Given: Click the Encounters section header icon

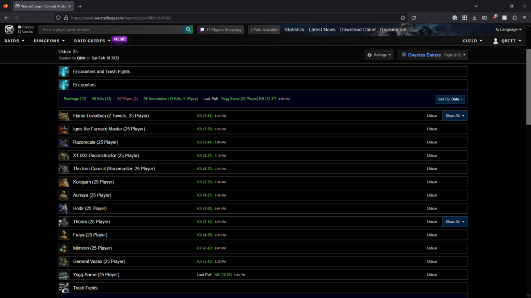Looking at the screenshot, I should 64,85.
